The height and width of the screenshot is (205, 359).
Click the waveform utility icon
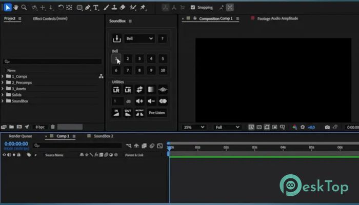tap(163, 90)
